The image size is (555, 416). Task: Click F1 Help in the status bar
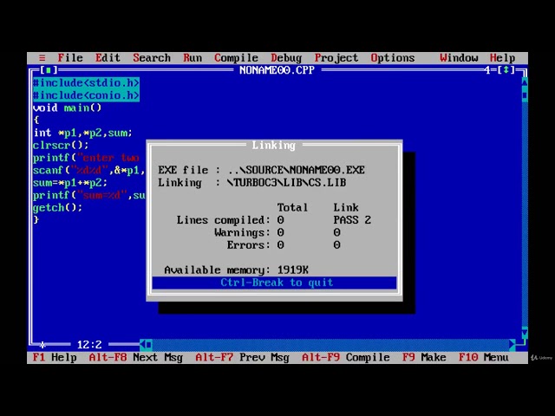[55, 357]
